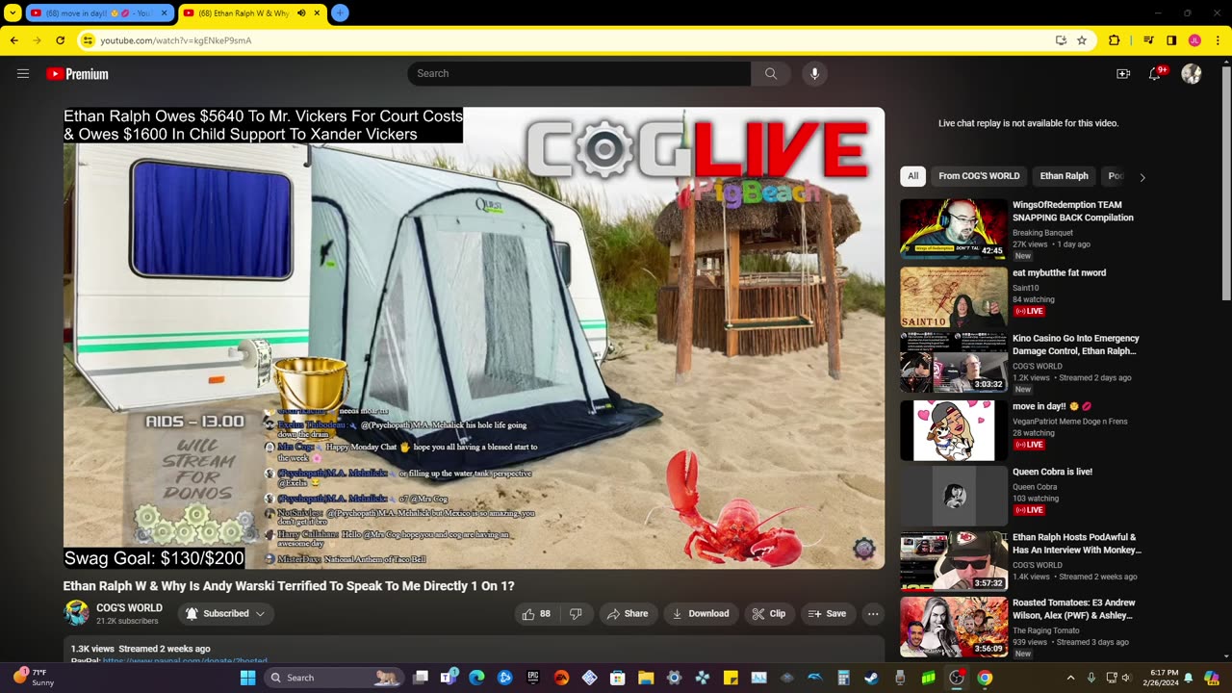Open Chrome media controls icon
1232x693 pixels.
coord(1148,40)
